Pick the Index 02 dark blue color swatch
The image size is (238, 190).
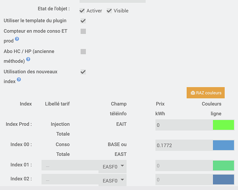(224, 179)
